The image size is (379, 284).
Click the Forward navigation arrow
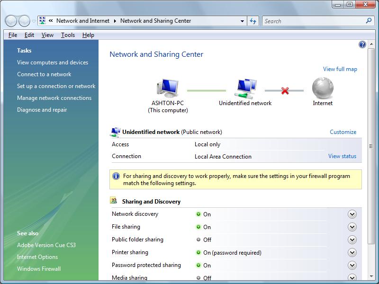coord(25,21)
